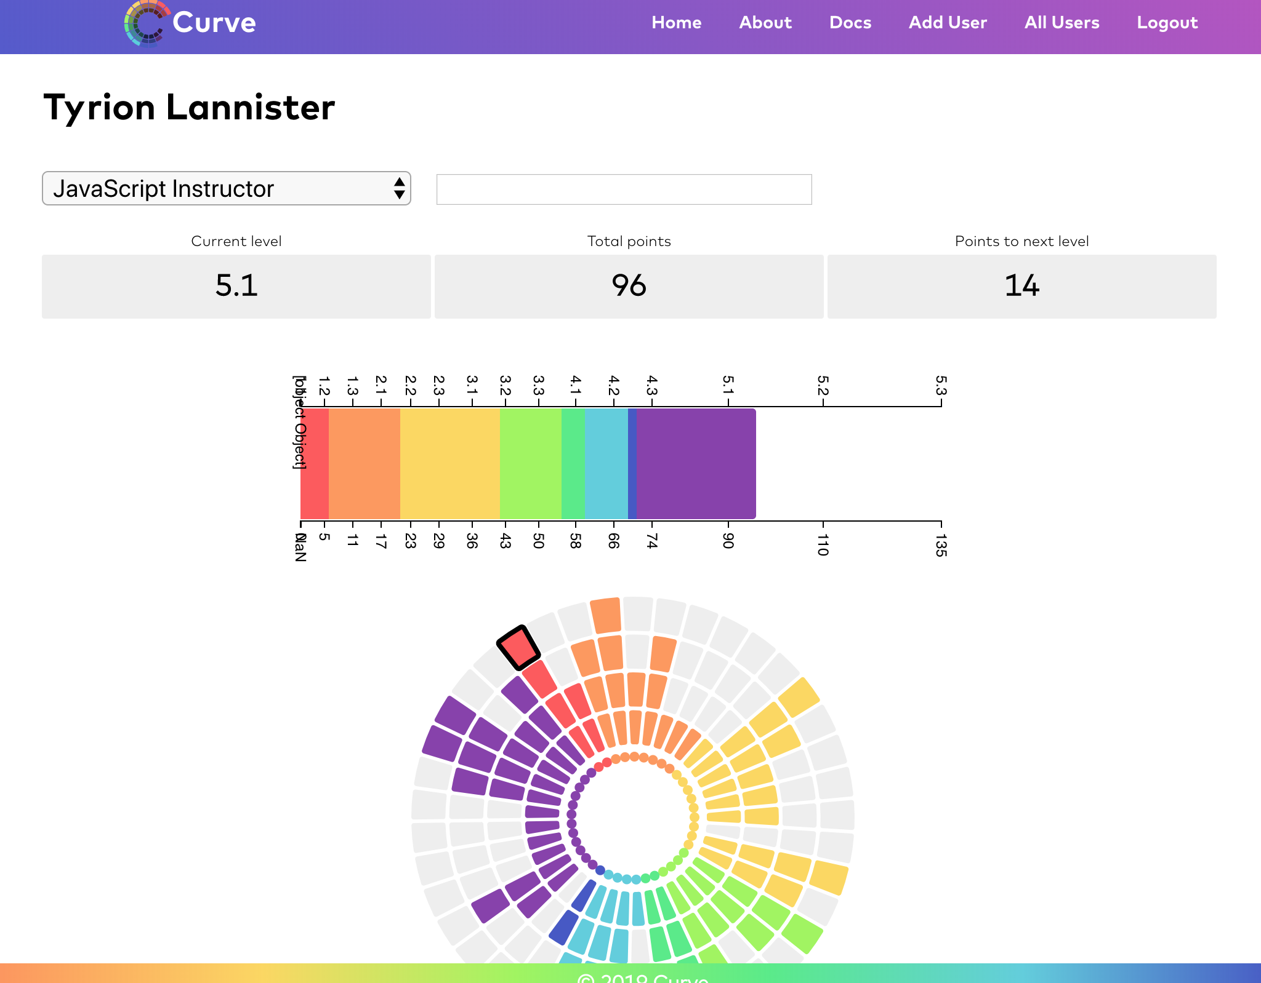The height and width of the screenshot is (983, 1261).
Task: Click the Current level value 5.1
Action: coord(236,286)
